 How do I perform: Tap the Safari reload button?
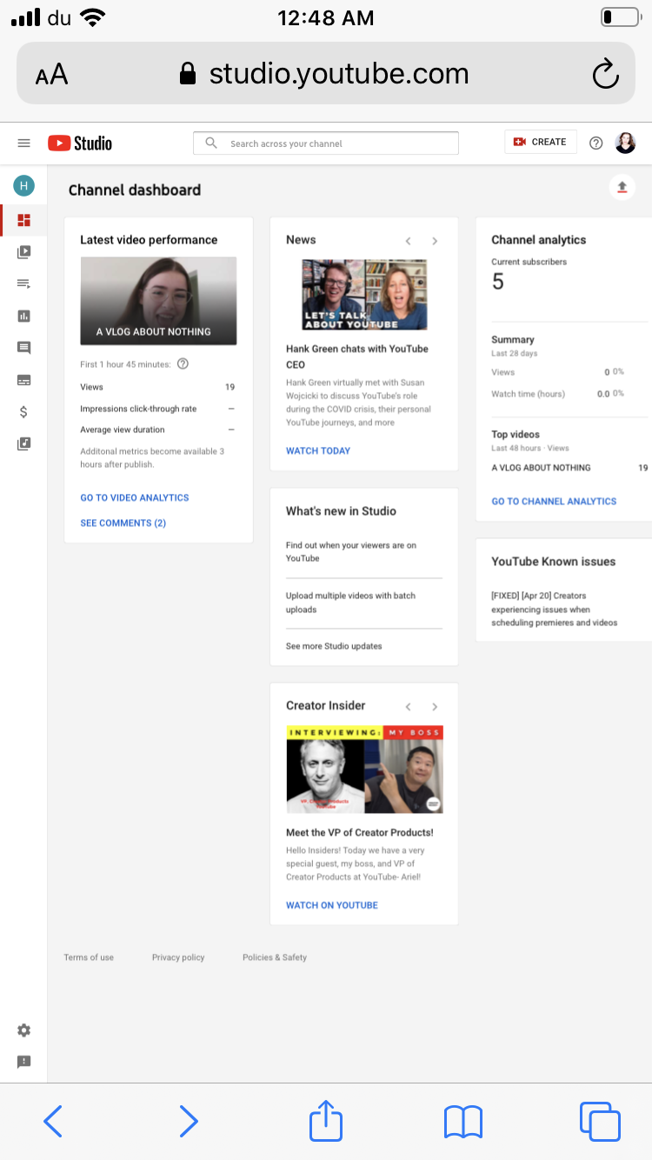tap(605, 75)
